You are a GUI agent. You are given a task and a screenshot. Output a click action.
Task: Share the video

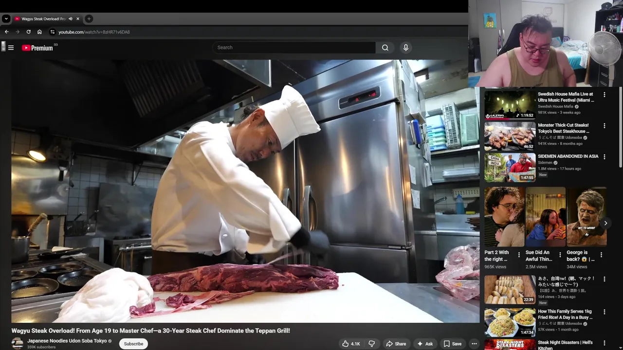pyautogui.click(x=396, y=344)
